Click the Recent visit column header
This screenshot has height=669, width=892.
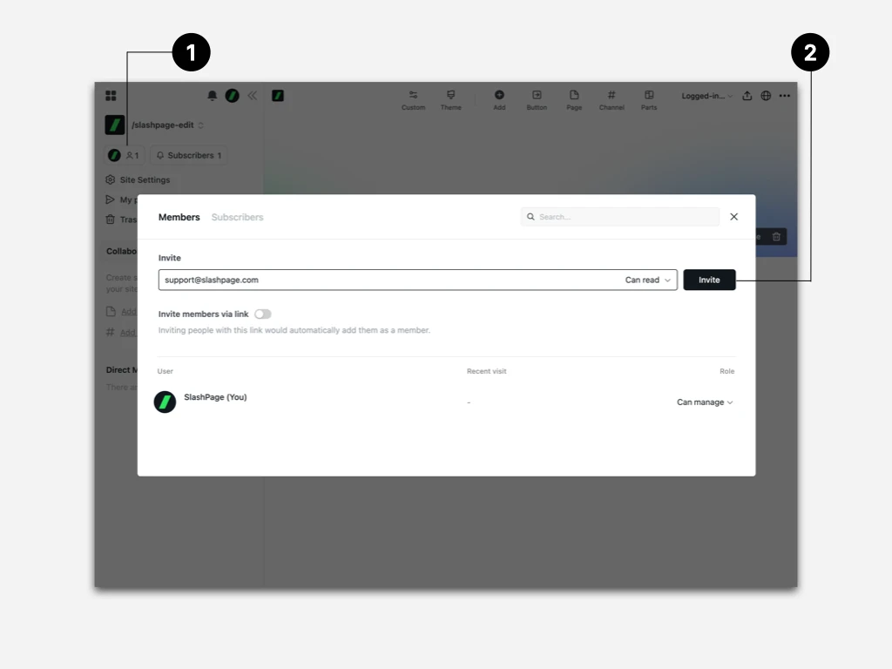(486, 371)
